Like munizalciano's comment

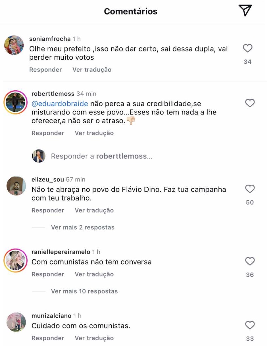point(250,325)
